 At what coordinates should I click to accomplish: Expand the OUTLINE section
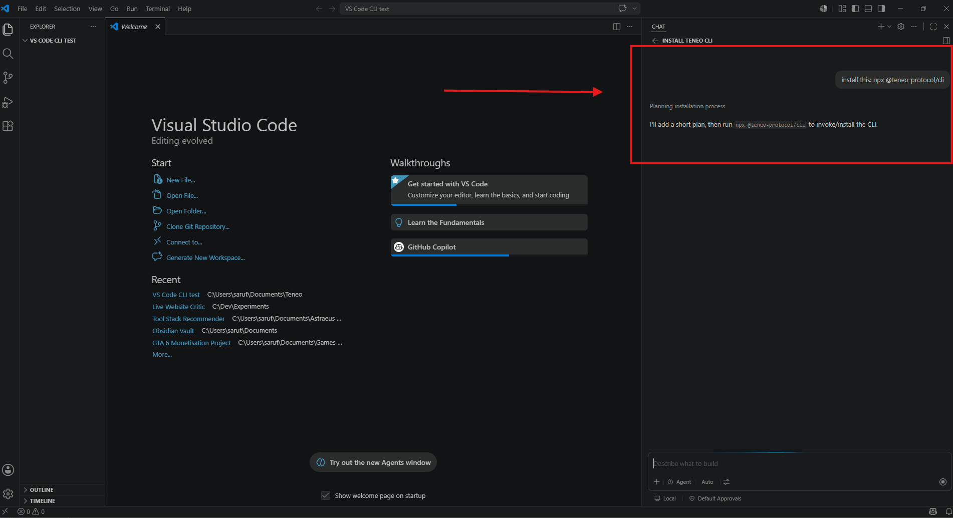tap(41, 490)
